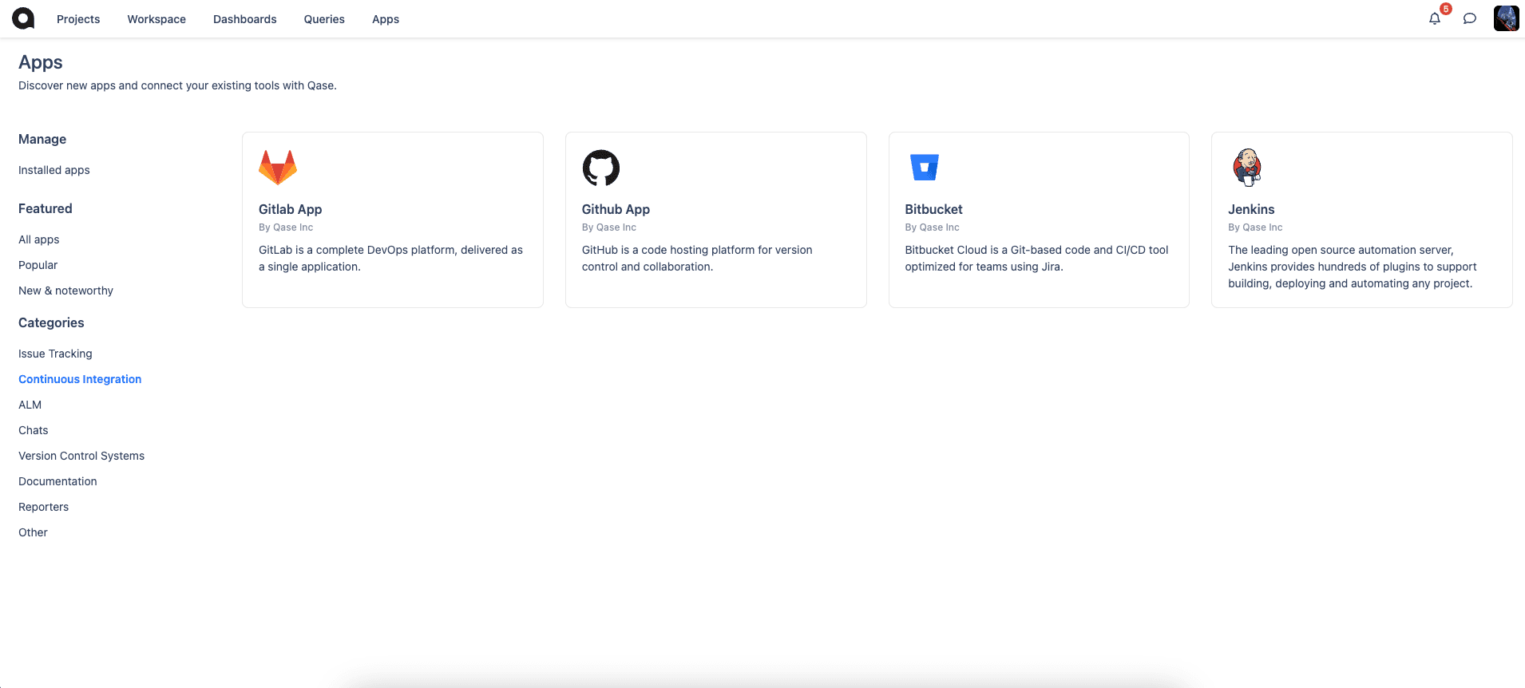Click 'By Qase Inc' under Bitbucket
The width and height of the screenshot is (1525, 688).
coord(932,227)
